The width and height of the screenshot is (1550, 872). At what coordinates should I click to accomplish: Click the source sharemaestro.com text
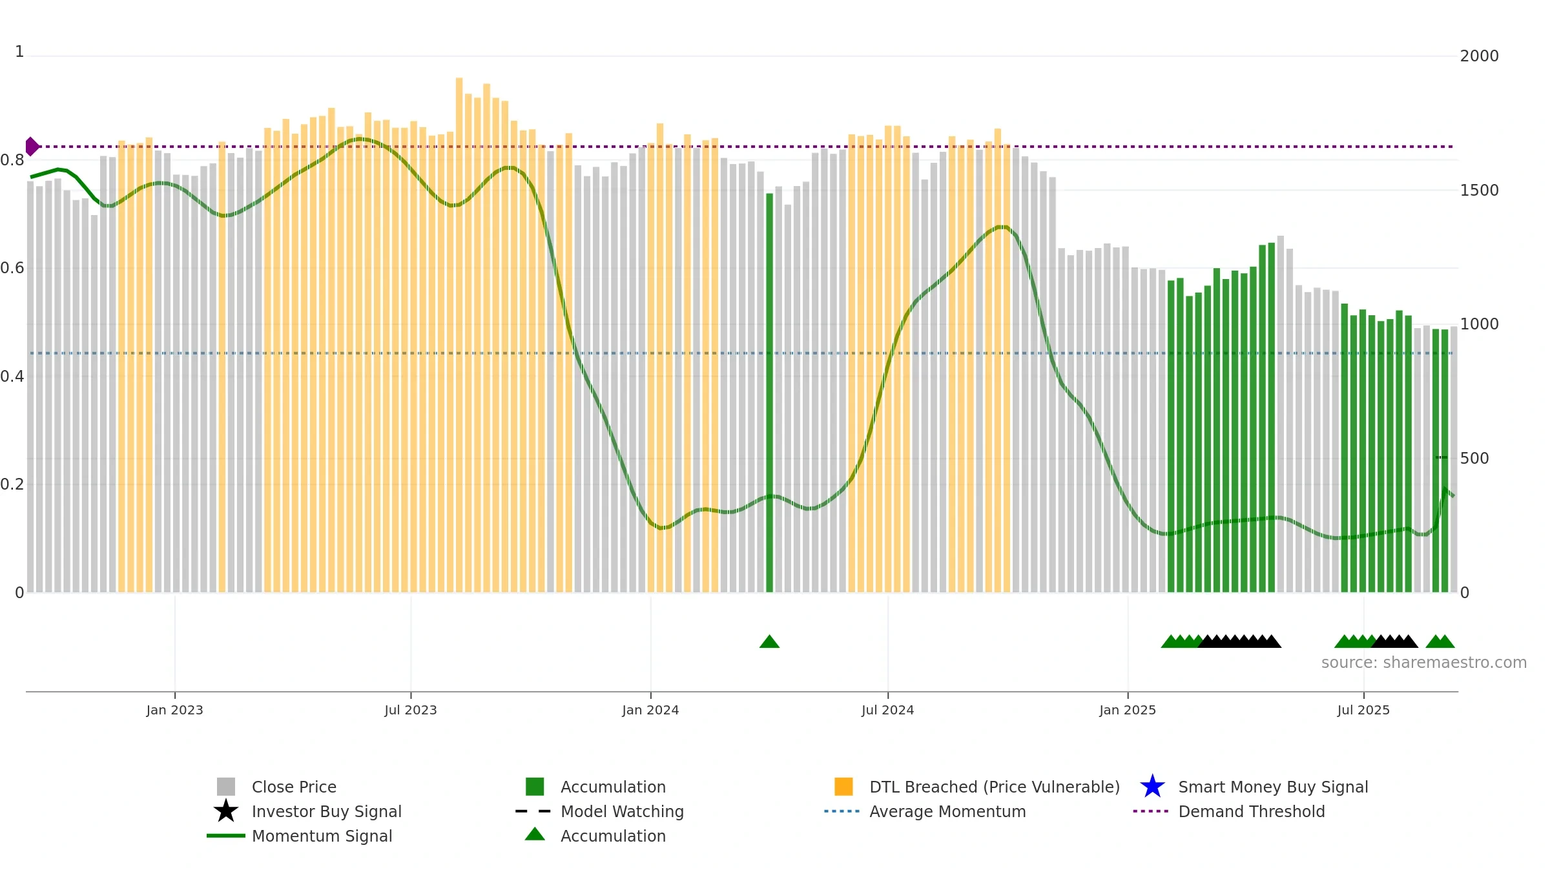1424,663
